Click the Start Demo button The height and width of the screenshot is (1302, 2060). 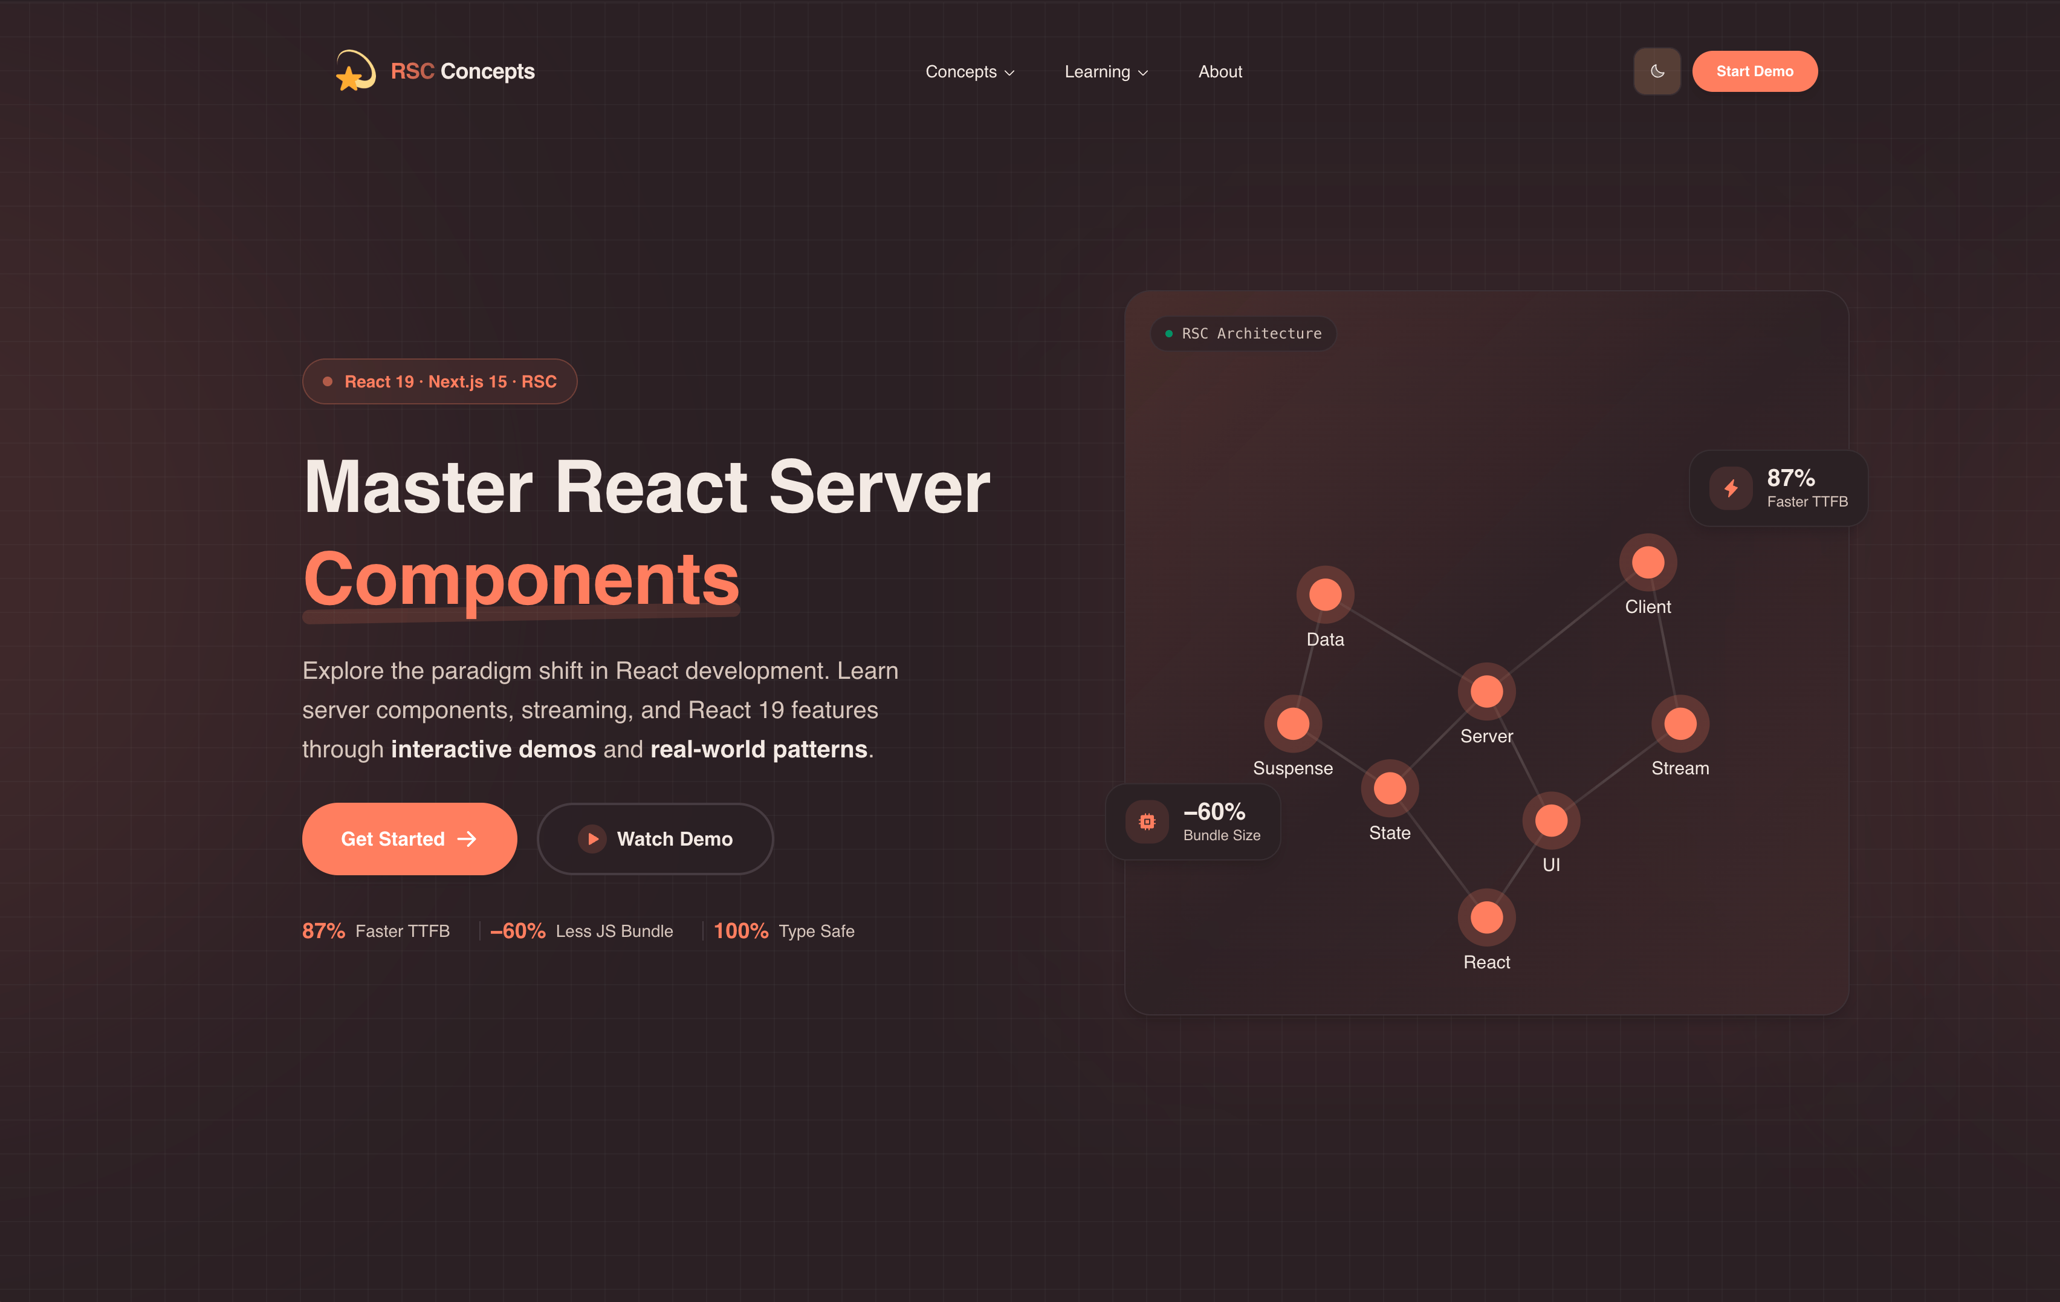coord(1755,71)
